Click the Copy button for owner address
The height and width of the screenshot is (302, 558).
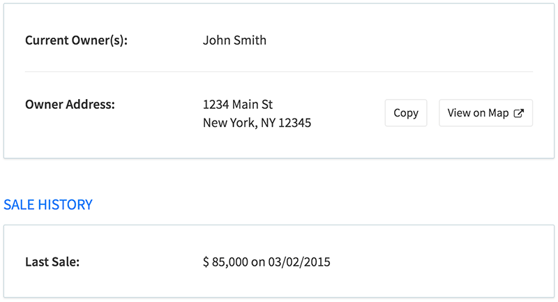pos(406,113)
